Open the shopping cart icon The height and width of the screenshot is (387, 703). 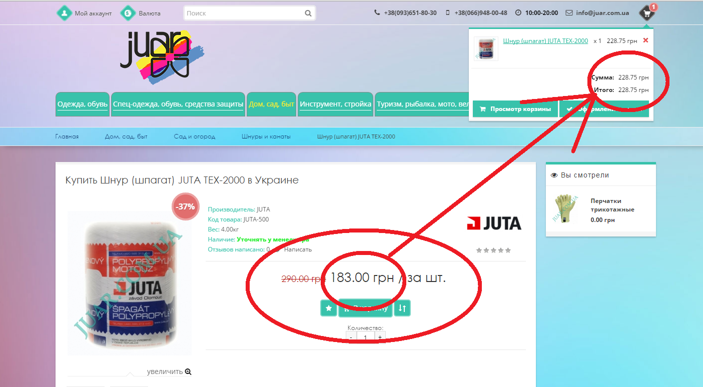647,13
